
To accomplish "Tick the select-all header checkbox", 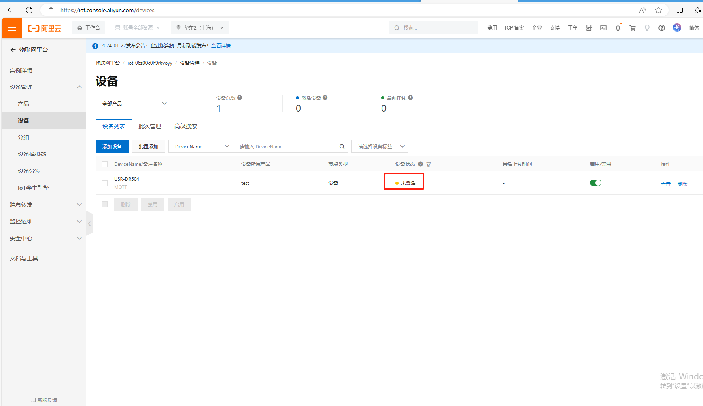I will (x=105, y=164).
